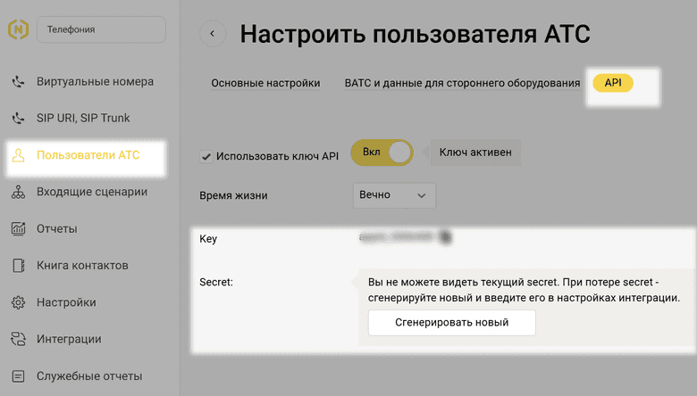Click the Интеграции icon in sidebar
The width and height of the screenshot is (697, 396).
tap(18, 339)
